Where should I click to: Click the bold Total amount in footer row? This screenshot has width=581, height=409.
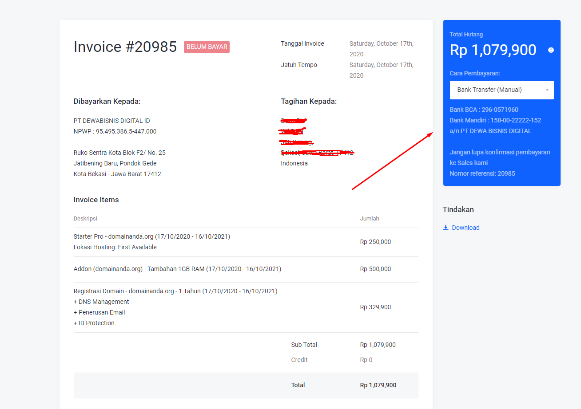[x=378, y=385]
